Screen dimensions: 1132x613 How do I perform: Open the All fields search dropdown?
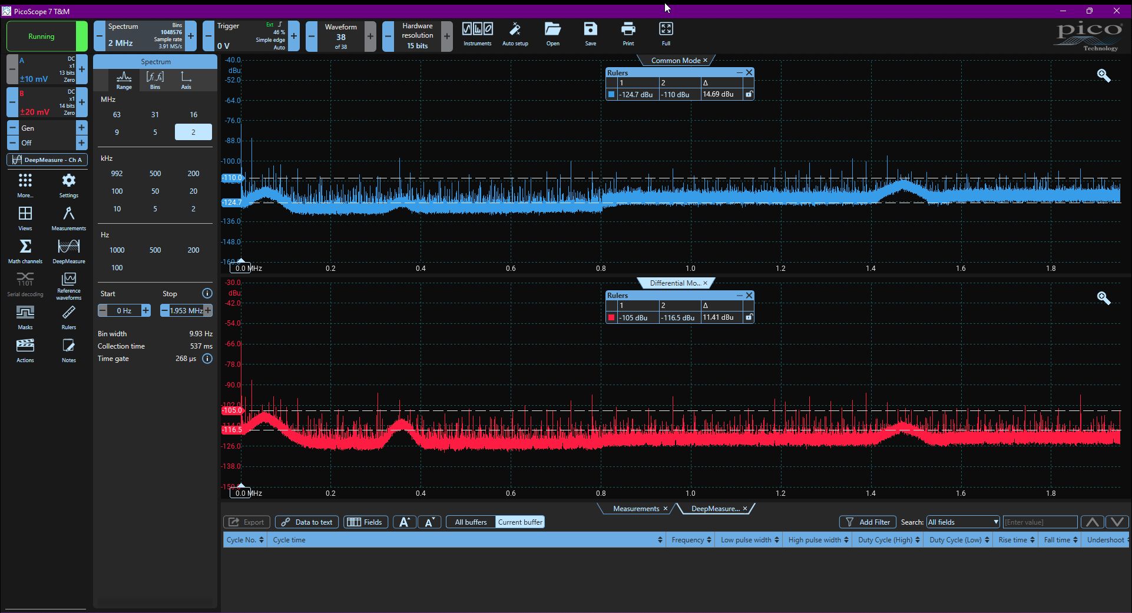963,522
